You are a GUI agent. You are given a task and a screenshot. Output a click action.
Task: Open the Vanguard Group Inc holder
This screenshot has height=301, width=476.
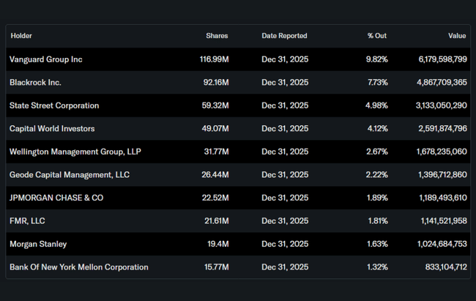point(46,59)
